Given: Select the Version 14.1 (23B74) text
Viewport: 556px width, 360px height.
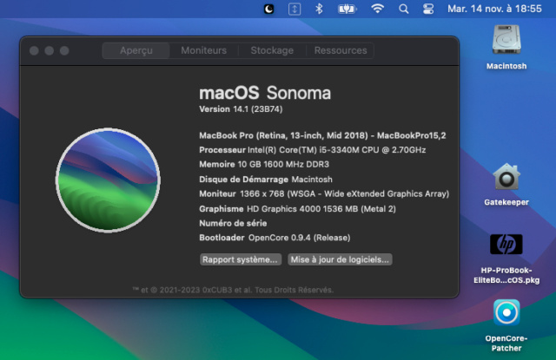Looking at the screenshot, I should pyautogui.click(x=241, y=109).
